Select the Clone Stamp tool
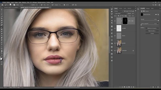Screen dimensions: 161x90 (2, 29)
